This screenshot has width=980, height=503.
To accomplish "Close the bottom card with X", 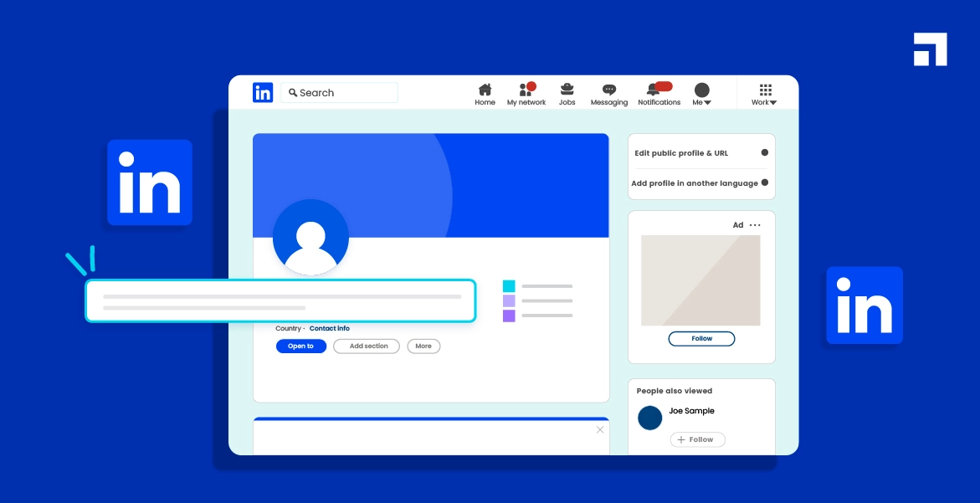I will coord(600,430).
